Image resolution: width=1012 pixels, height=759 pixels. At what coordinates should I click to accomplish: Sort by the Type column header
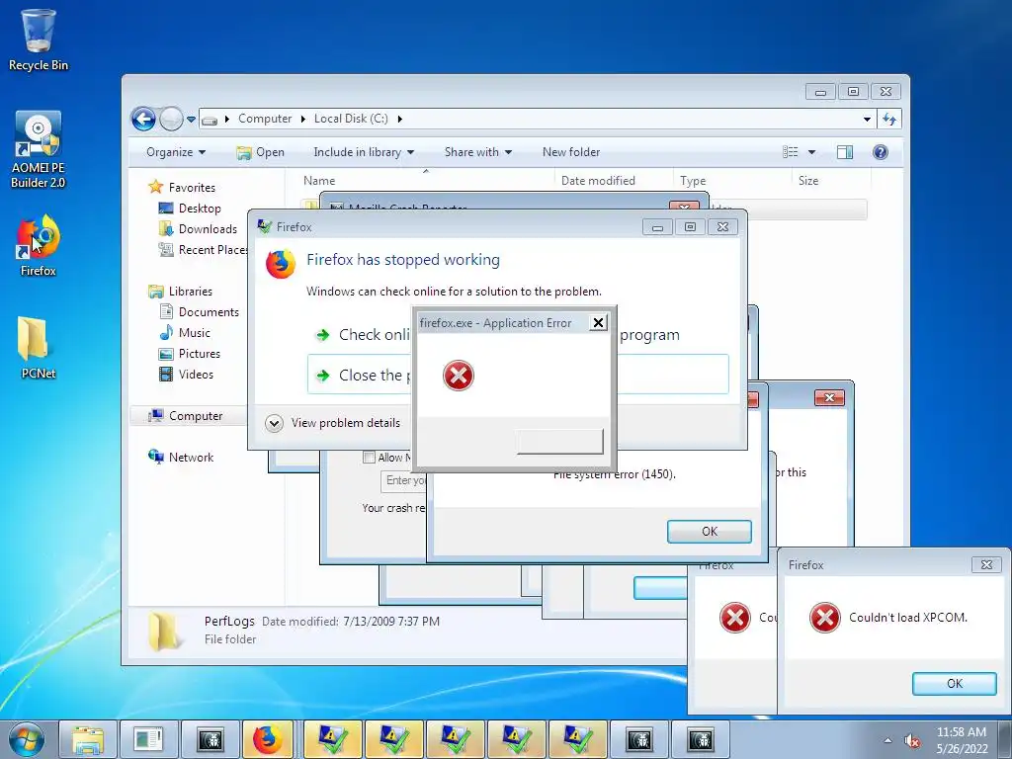point(732,181)
